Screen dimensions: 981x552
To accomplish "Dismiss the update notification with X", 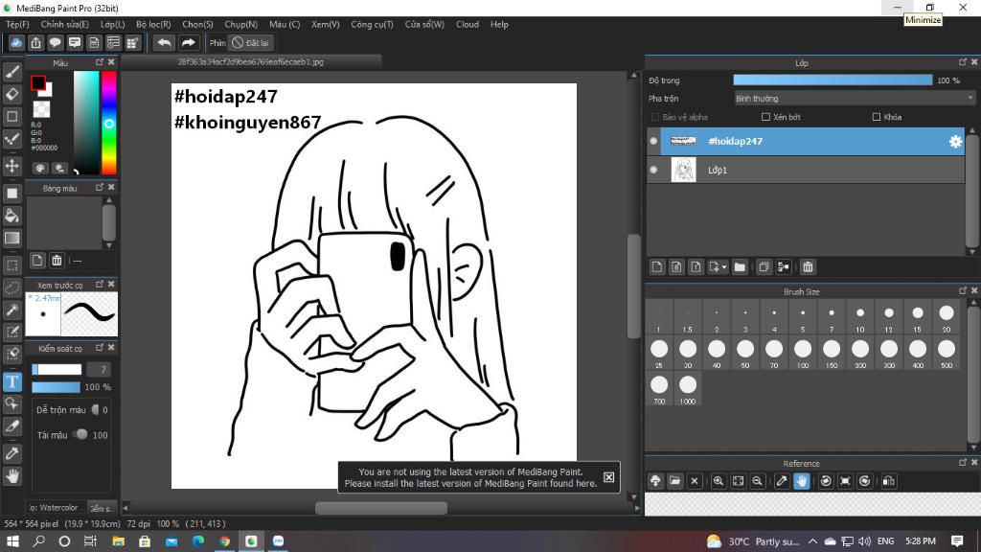I will 608,477.
